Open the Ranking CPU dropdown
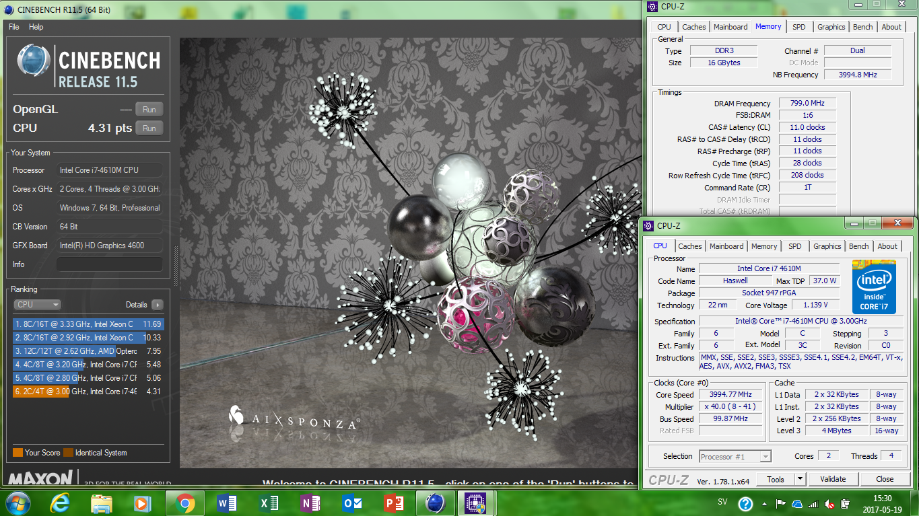 [x=37, y=305]
